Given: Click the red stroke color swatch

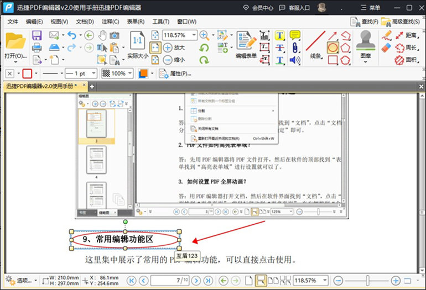Looking at the screenshot, I should [27, 73].
